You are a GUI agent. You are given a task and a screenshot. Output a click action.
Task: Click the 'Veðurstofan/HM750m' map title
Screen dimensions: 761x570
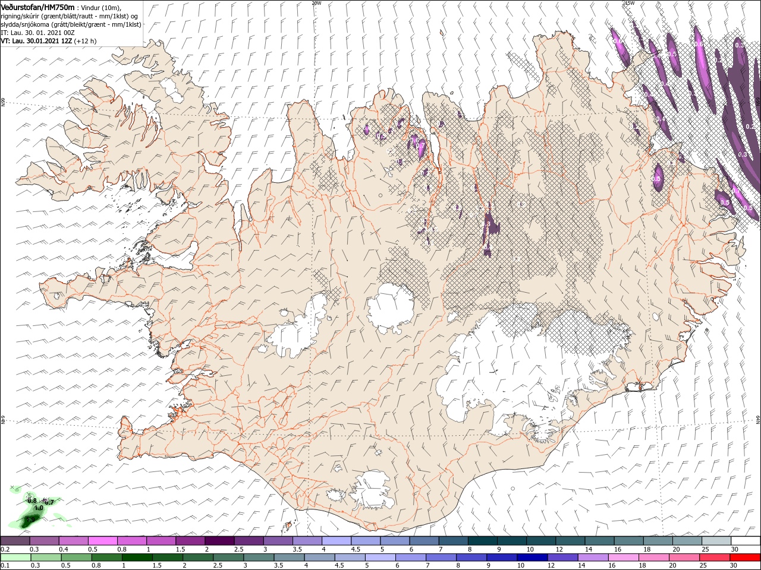pos(37,7)
